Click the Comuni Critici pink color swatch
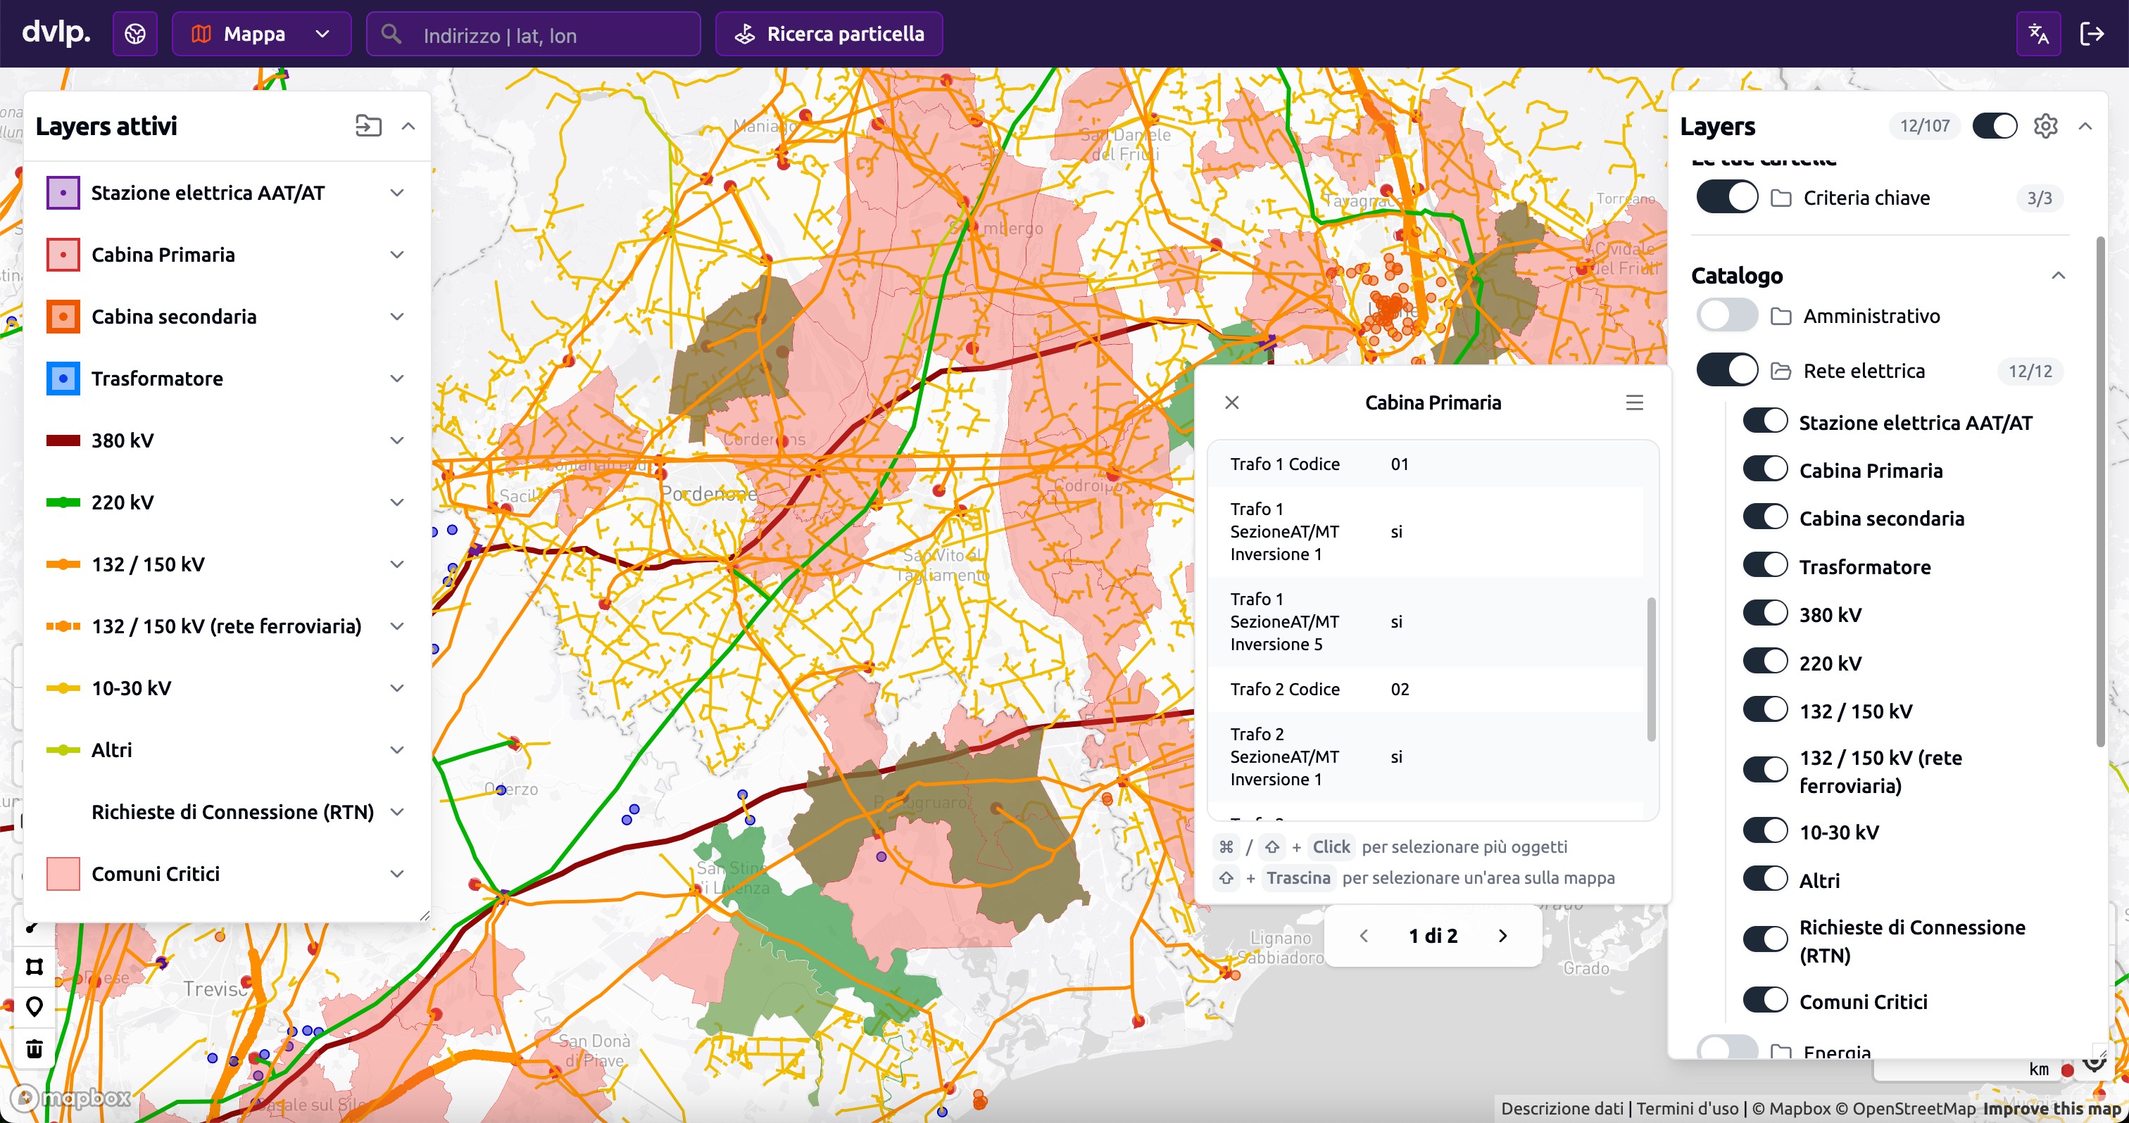Viewport: 2129px width, 1123px height. click(63, 874)
